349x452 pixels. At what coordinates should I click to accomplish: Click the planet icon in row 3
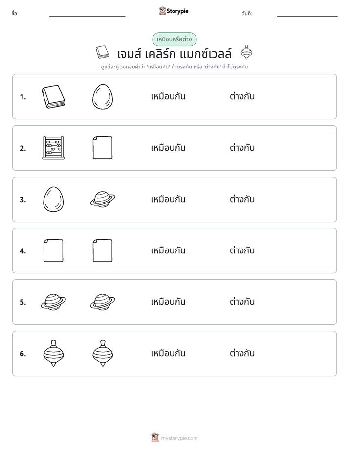[103, 199]
